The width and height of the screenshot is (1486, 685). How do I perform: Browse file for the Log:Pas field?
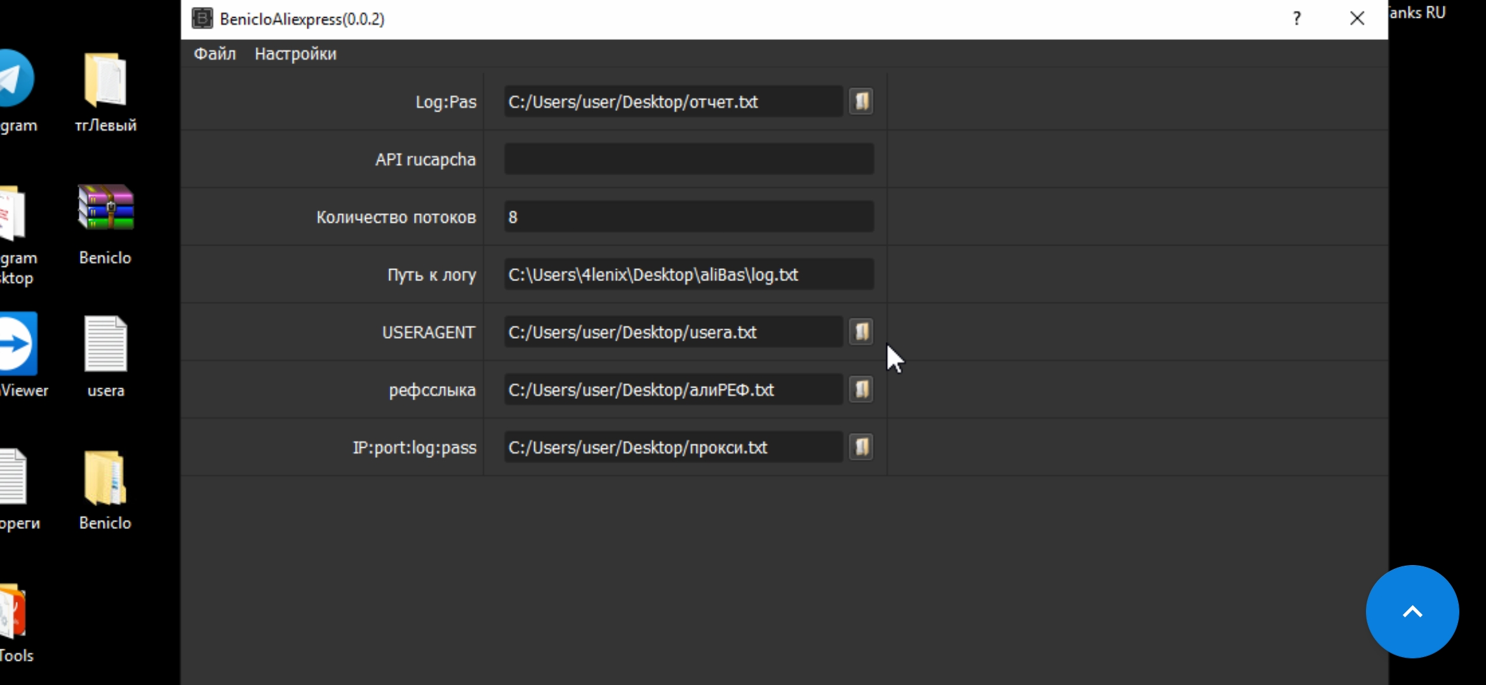861,101
